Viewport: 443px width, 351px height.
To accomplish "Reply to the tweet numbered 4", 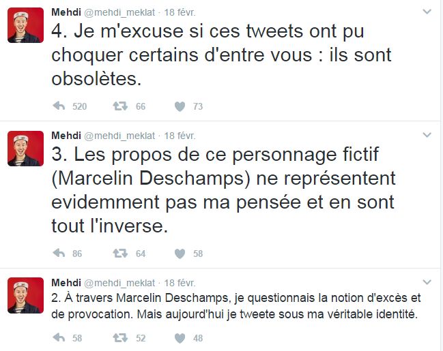I will [59, 106].
